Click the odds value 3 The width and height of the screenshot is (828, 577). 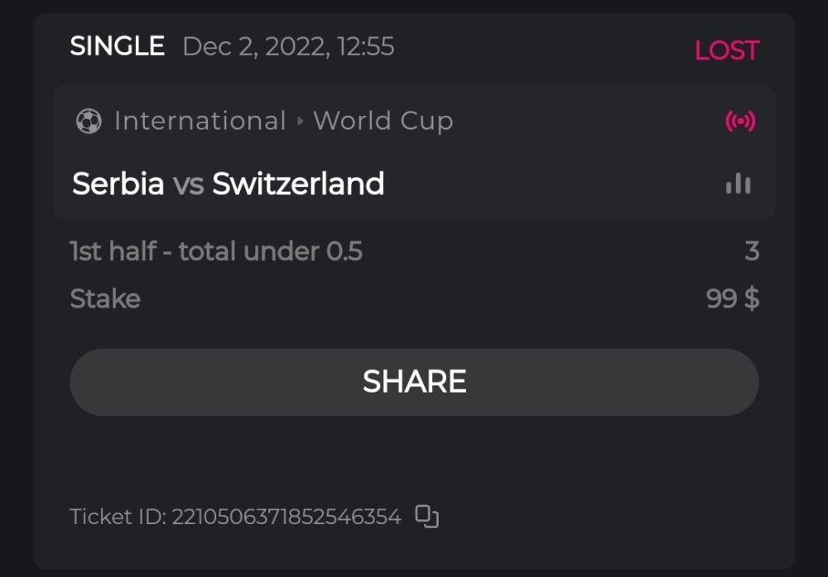[x=751, y=251]
